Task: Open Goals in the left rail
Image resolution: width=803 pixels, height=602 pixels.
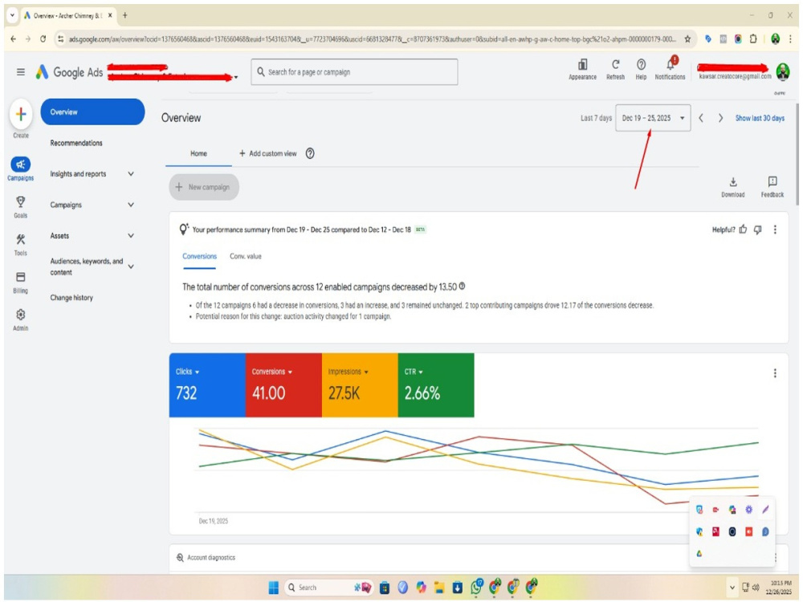Action: (x=21, y=206)
